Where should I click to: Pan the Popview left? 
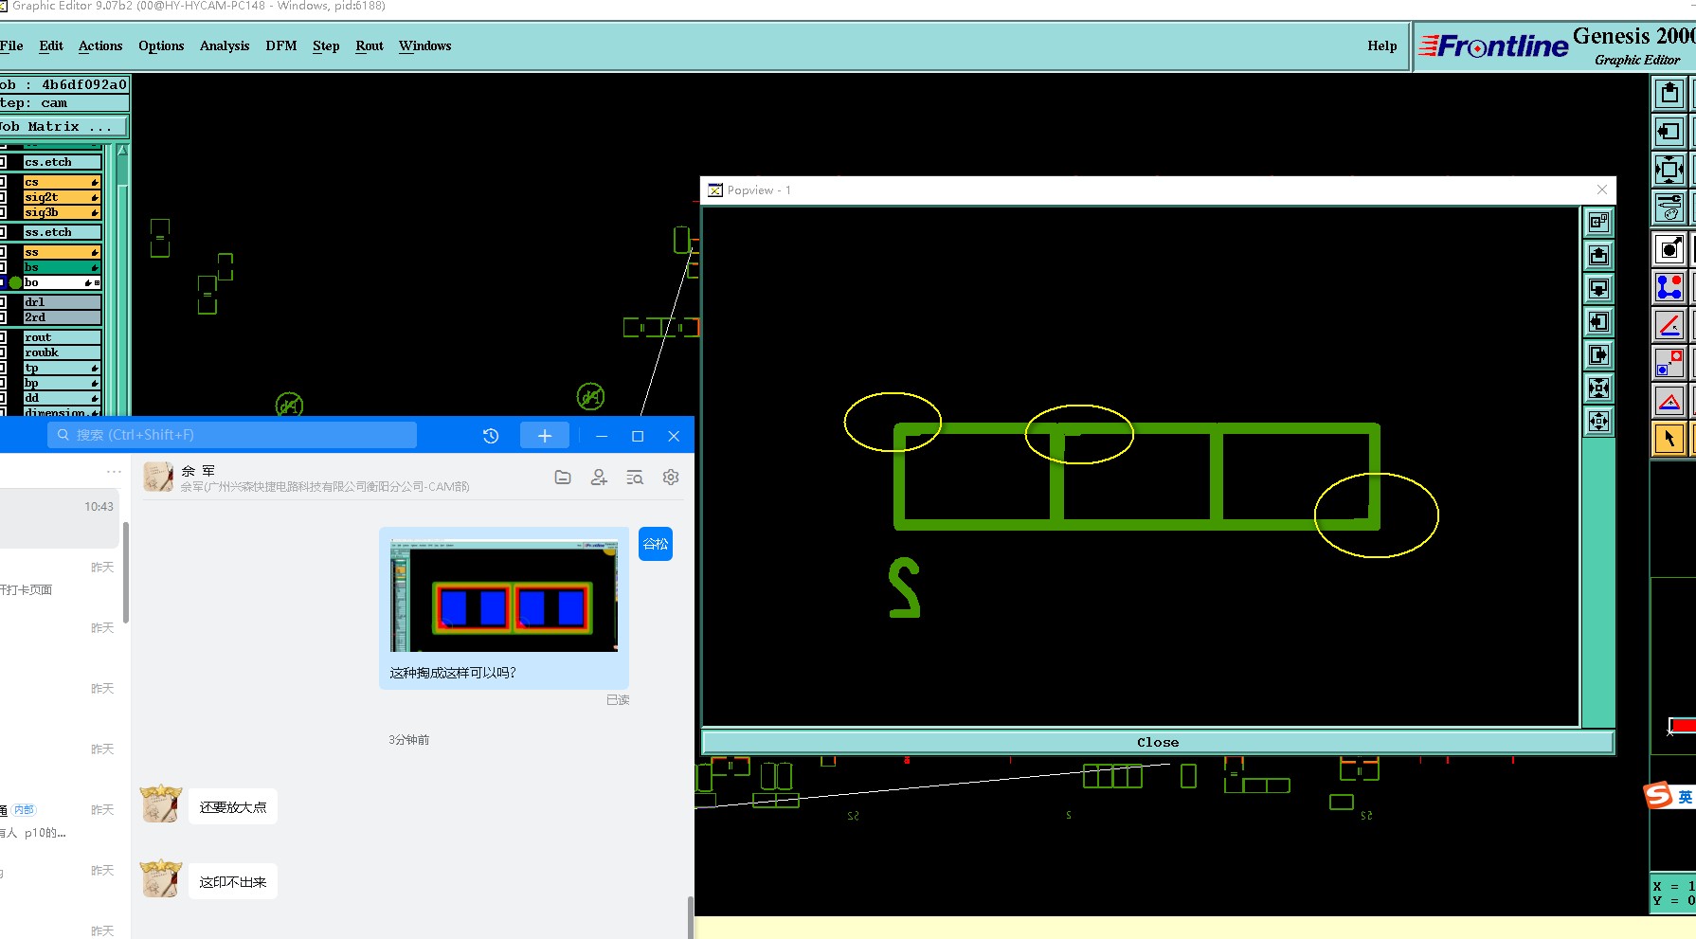pyautogui.click(x=1598, y=321)
